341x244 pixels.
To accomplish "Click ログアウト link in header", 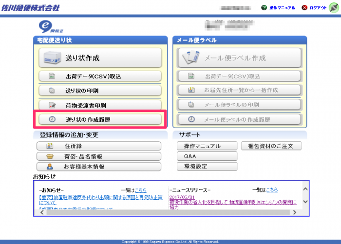I will (x=318, y=8).
